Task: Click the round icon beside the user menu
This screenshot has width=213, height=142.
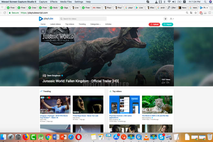Action: [165, 19]
